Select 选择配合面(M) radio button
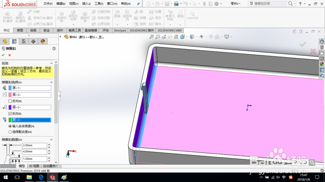Screen dimensions: 325x182 point(10,132)
